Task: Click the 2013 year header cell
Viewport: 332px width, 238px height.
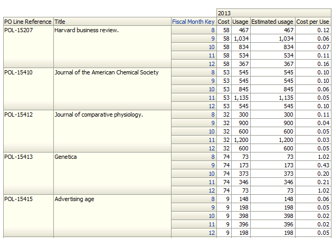Action: coord(274,13)
